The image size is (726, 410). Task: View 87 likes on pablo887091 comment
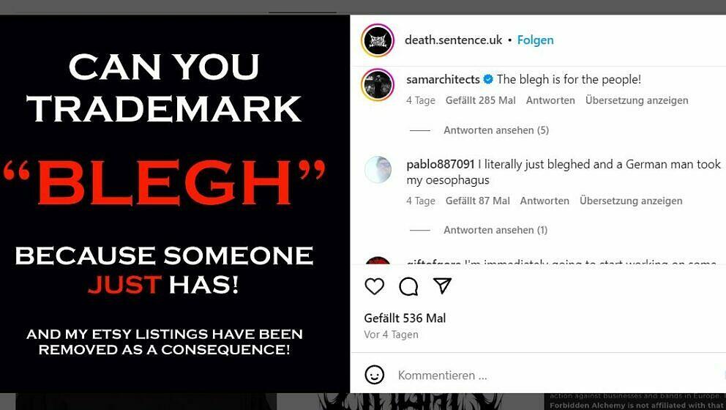point(477,201)
